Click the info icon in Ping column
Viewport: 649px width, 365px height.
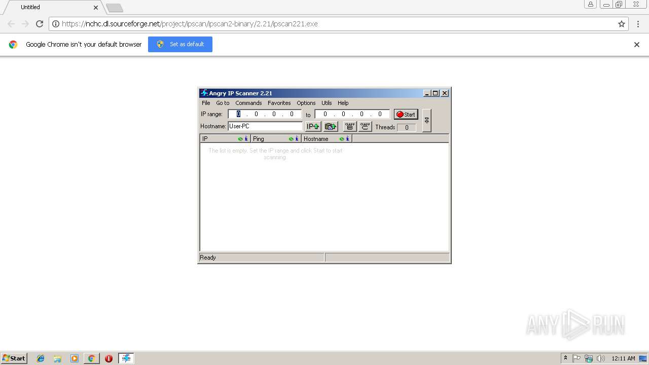pos(297,139)
